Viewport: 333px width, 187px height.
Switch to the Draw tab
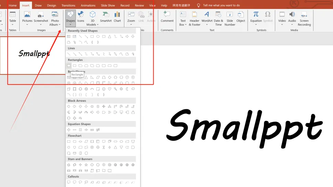click(38, 5)
